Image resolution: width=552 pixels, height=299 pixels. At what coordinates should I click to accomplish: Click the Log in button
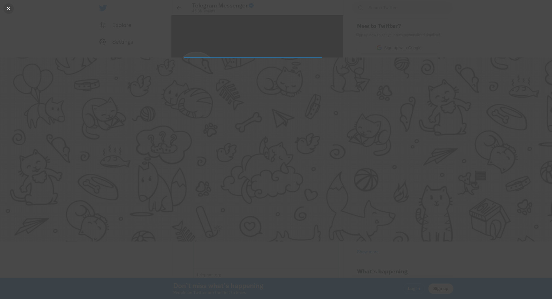(414, 289)
